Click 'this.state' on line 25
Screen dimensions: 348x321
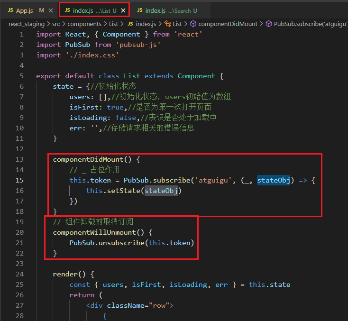(269, 284)
